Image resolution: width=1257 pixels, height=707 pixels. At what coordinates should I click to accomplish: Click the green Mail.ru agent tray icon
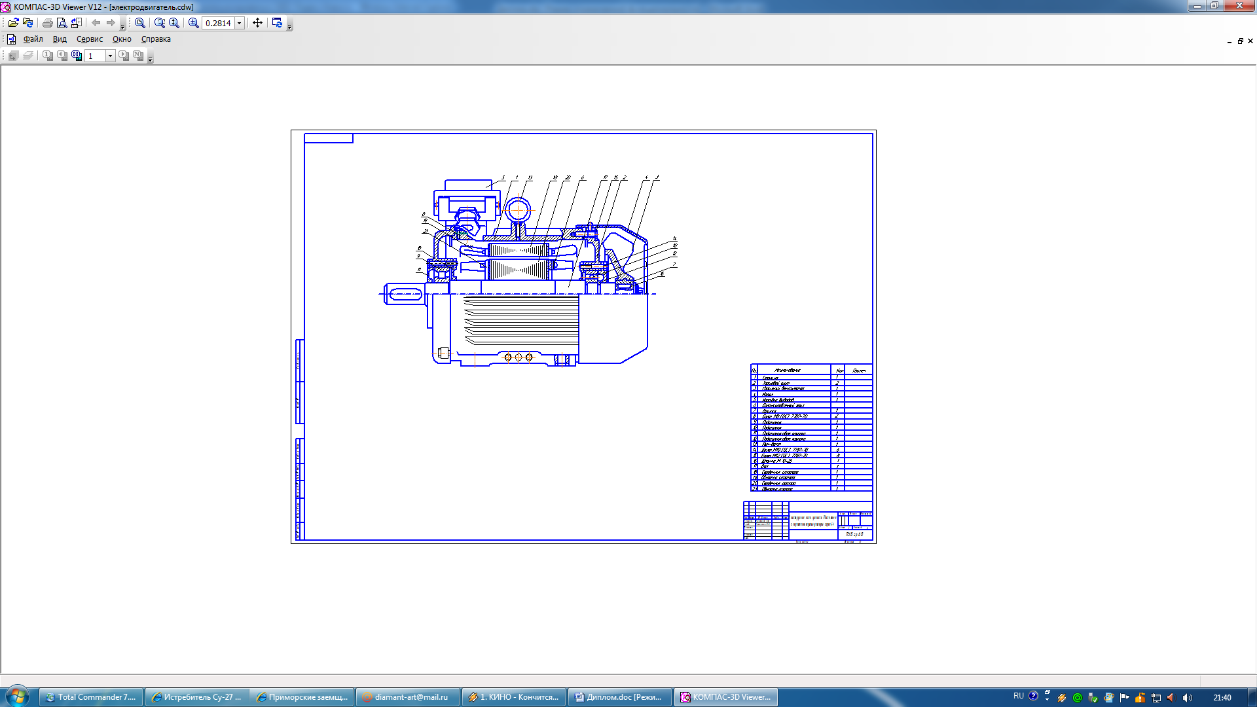(1078, 698)
